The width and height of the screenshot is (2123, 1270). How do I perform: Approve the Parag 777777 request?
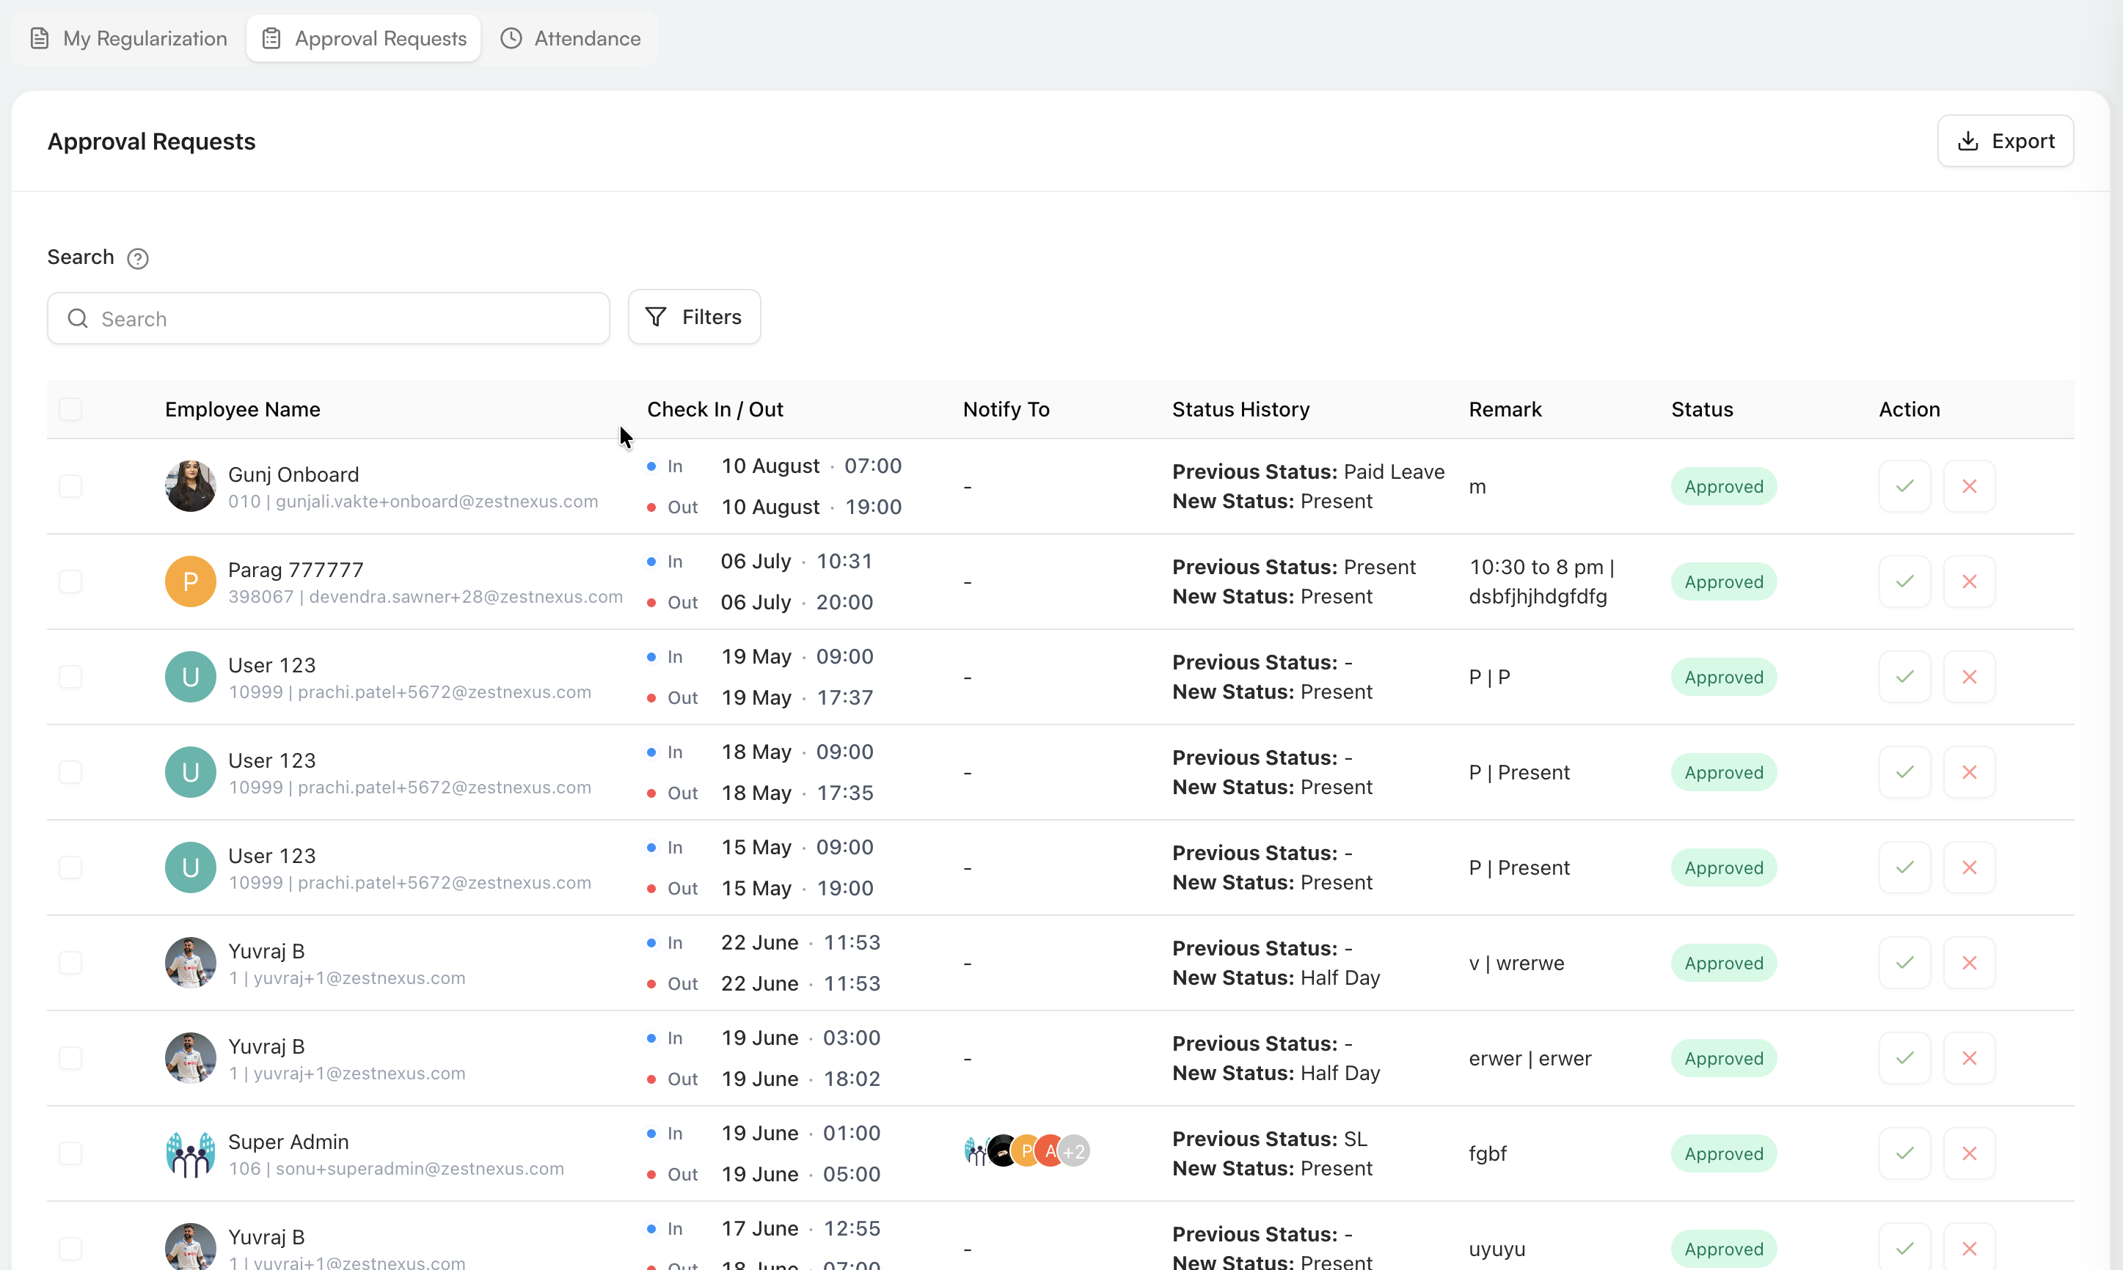click(1904, 581)
